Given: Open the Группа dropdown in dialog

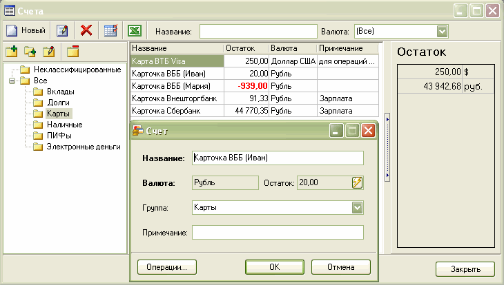Looking at the screenshot, I should [x=357, y=207].
